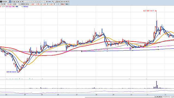Viewport: 174px width, 98px height.
Task: Click the 최고 3,060 (11/17) high label
Action: pyautogui.click(x=149, y=11)
